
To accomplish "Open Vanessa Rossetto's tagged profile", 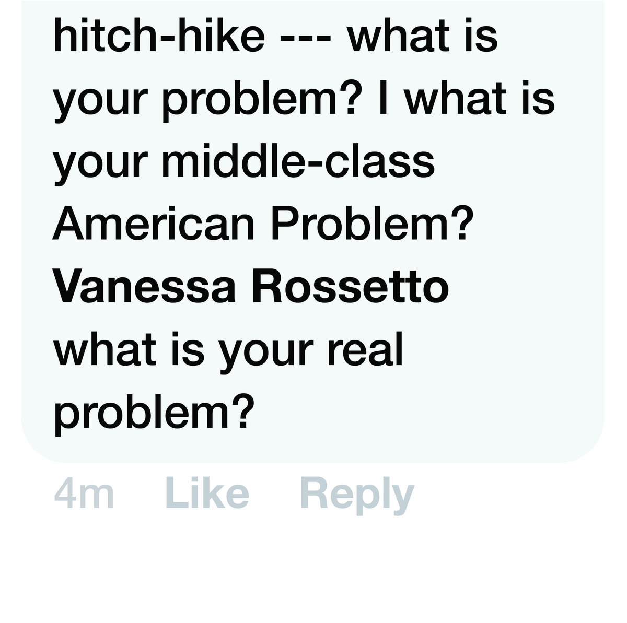I will [251, 287].
